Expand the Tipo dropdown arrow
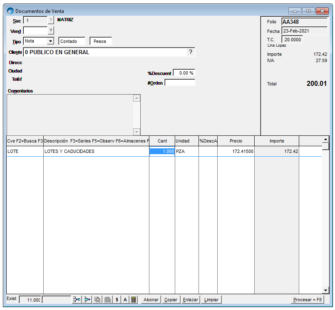335x310 pixels. click(x=50, y=41)
